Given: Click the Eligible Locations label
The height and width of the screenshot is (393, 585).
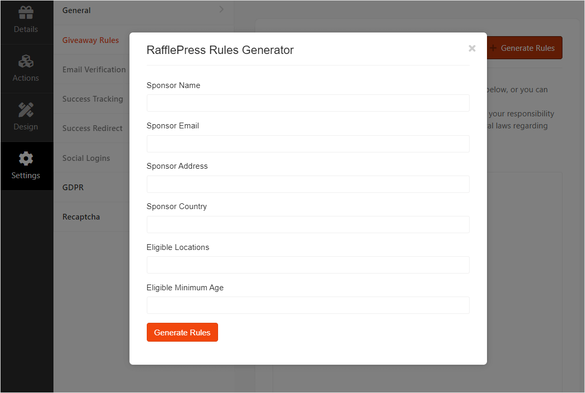Looking at the screenshot, I should [x=178, y=247].
